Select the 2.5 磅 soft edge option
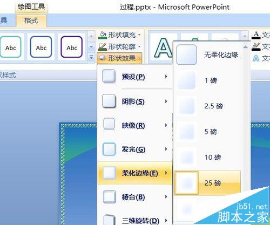Screen dimensions: 270x225 pyautogui.click(x=207, y=106)
